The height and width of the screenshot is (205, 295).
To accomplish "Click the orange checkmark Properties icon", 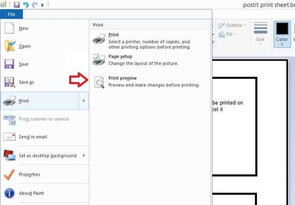I will (9, 175).
